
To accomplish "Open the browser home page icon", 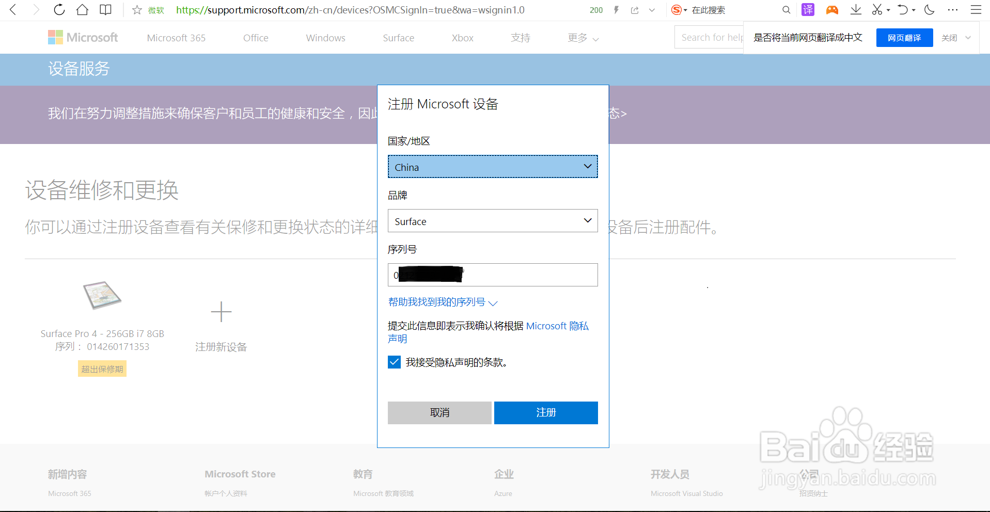I will [82, 10].
